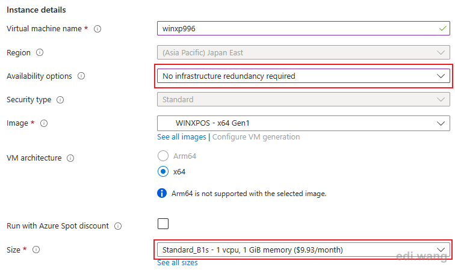The height and width of the screenshot is (270, 455).
Task: Click the Virtual machine name text field
Action: 303,28
